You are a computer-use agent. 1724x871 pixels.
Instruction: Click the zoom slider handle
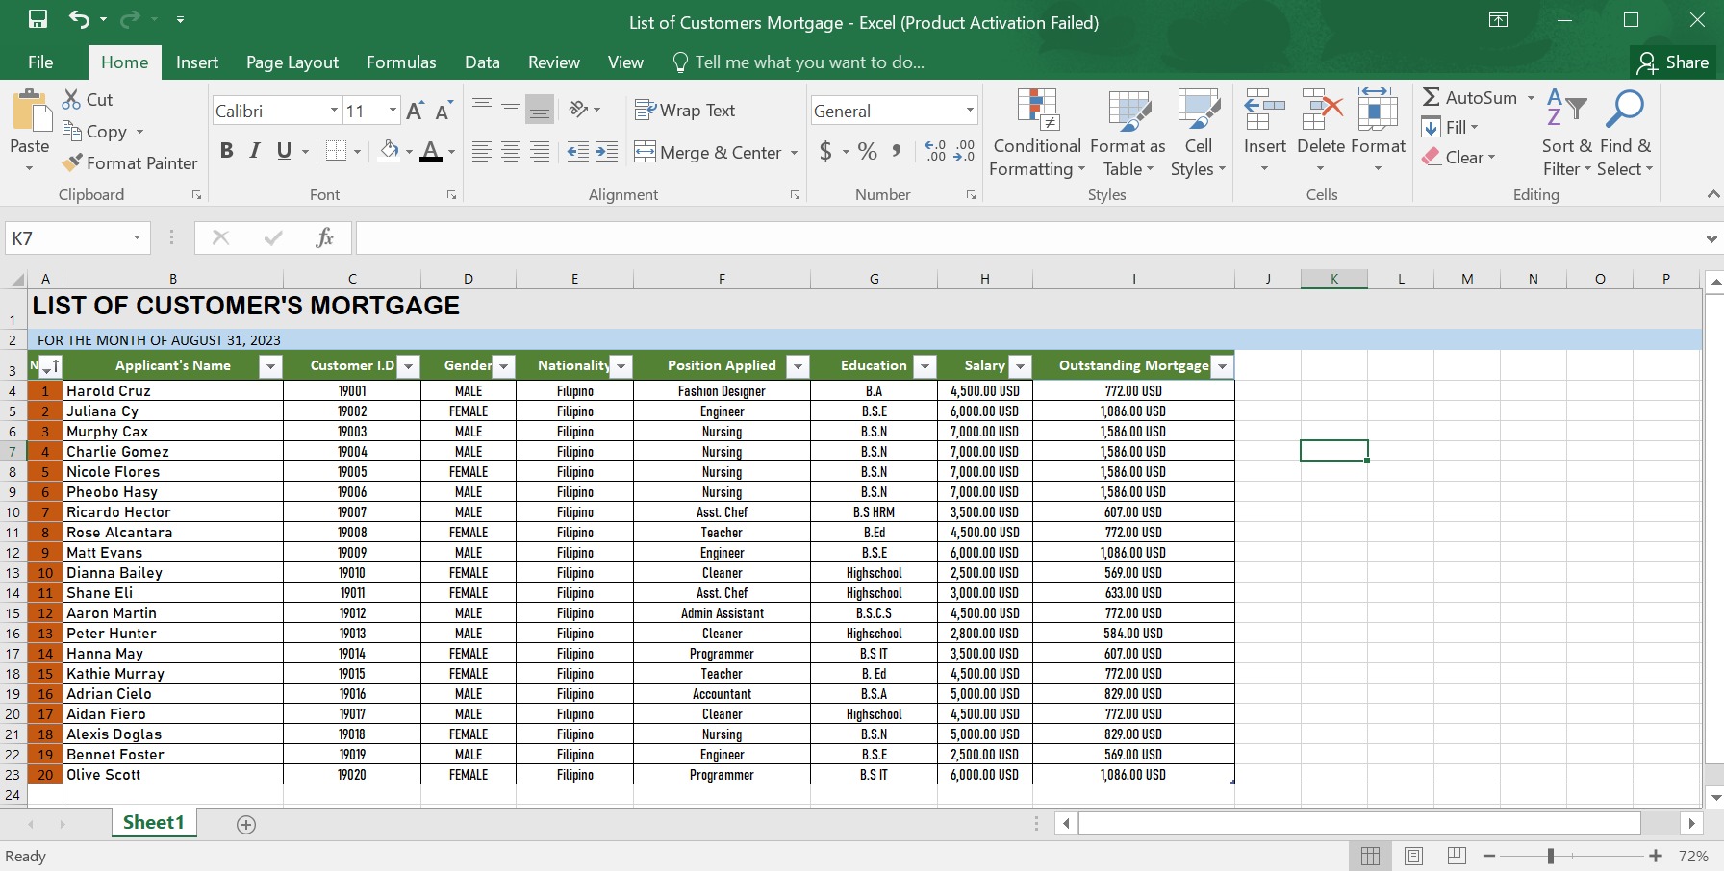pyautogui.click(x=1551, y=856)
